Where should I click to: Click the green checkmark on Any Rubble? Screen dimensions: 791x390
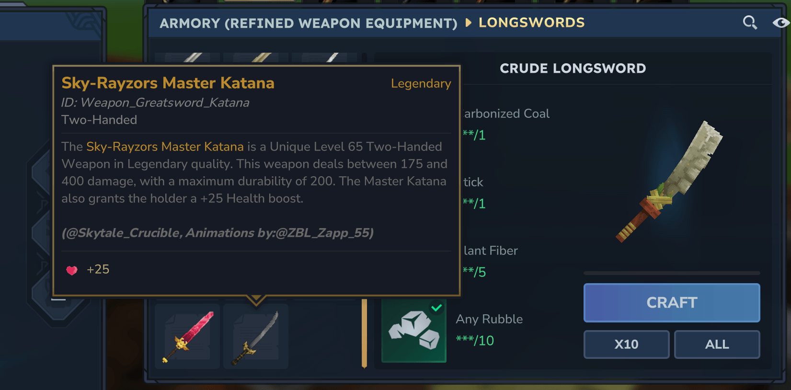coord(436,308)
